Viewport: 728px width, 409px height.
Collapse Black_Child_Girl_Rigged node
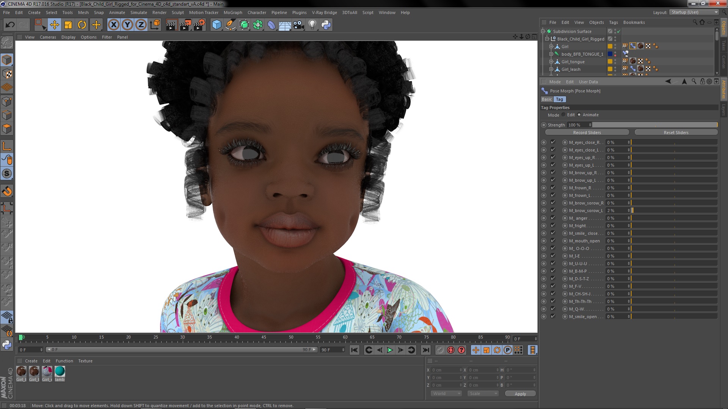coord(547,39)
